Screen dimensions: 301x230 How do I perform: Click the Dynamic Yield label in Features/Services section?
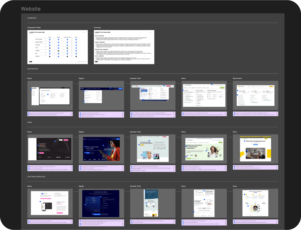135,186
